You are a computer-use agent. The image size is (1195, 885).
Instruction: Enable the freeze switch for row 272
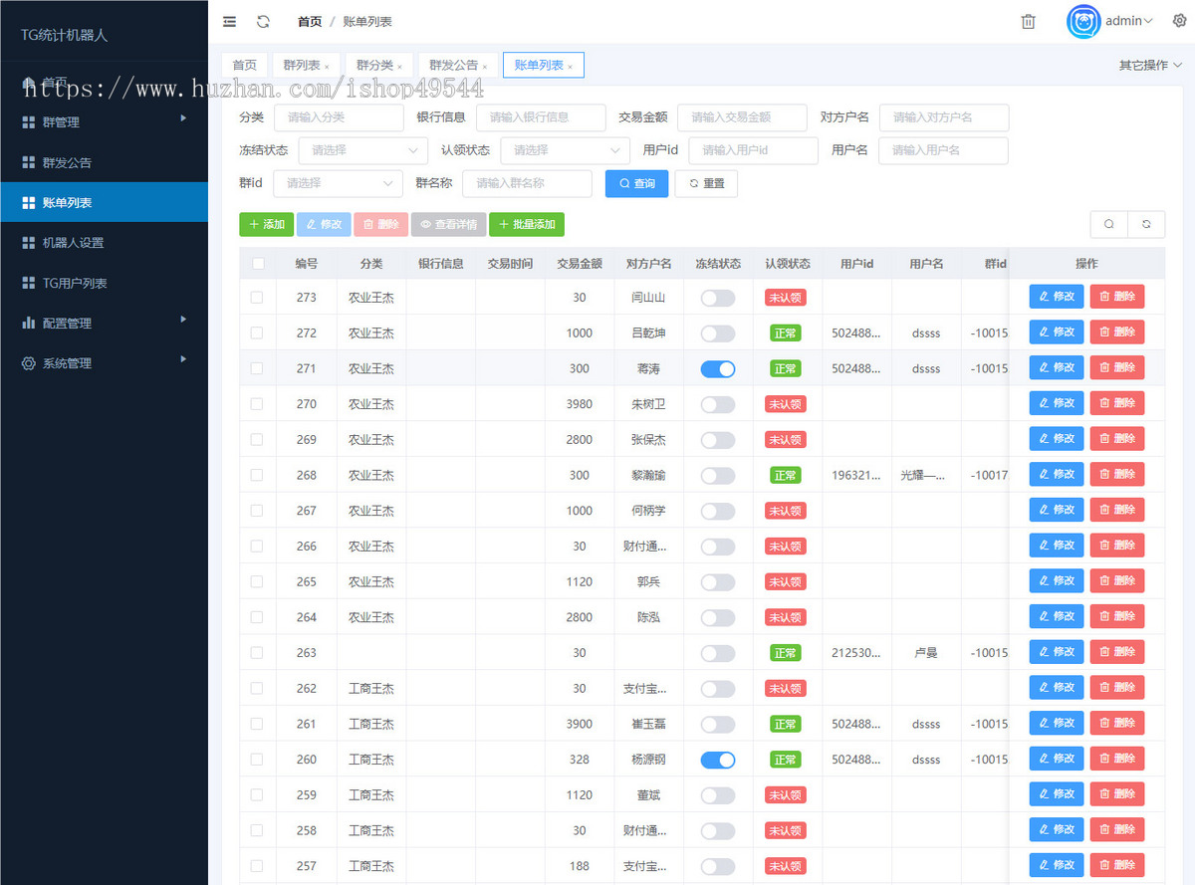(718, 332)
